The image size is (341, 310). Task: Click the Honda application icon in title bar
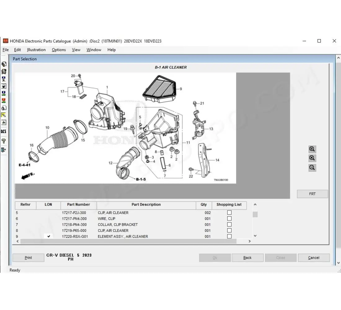pos(6,41)
